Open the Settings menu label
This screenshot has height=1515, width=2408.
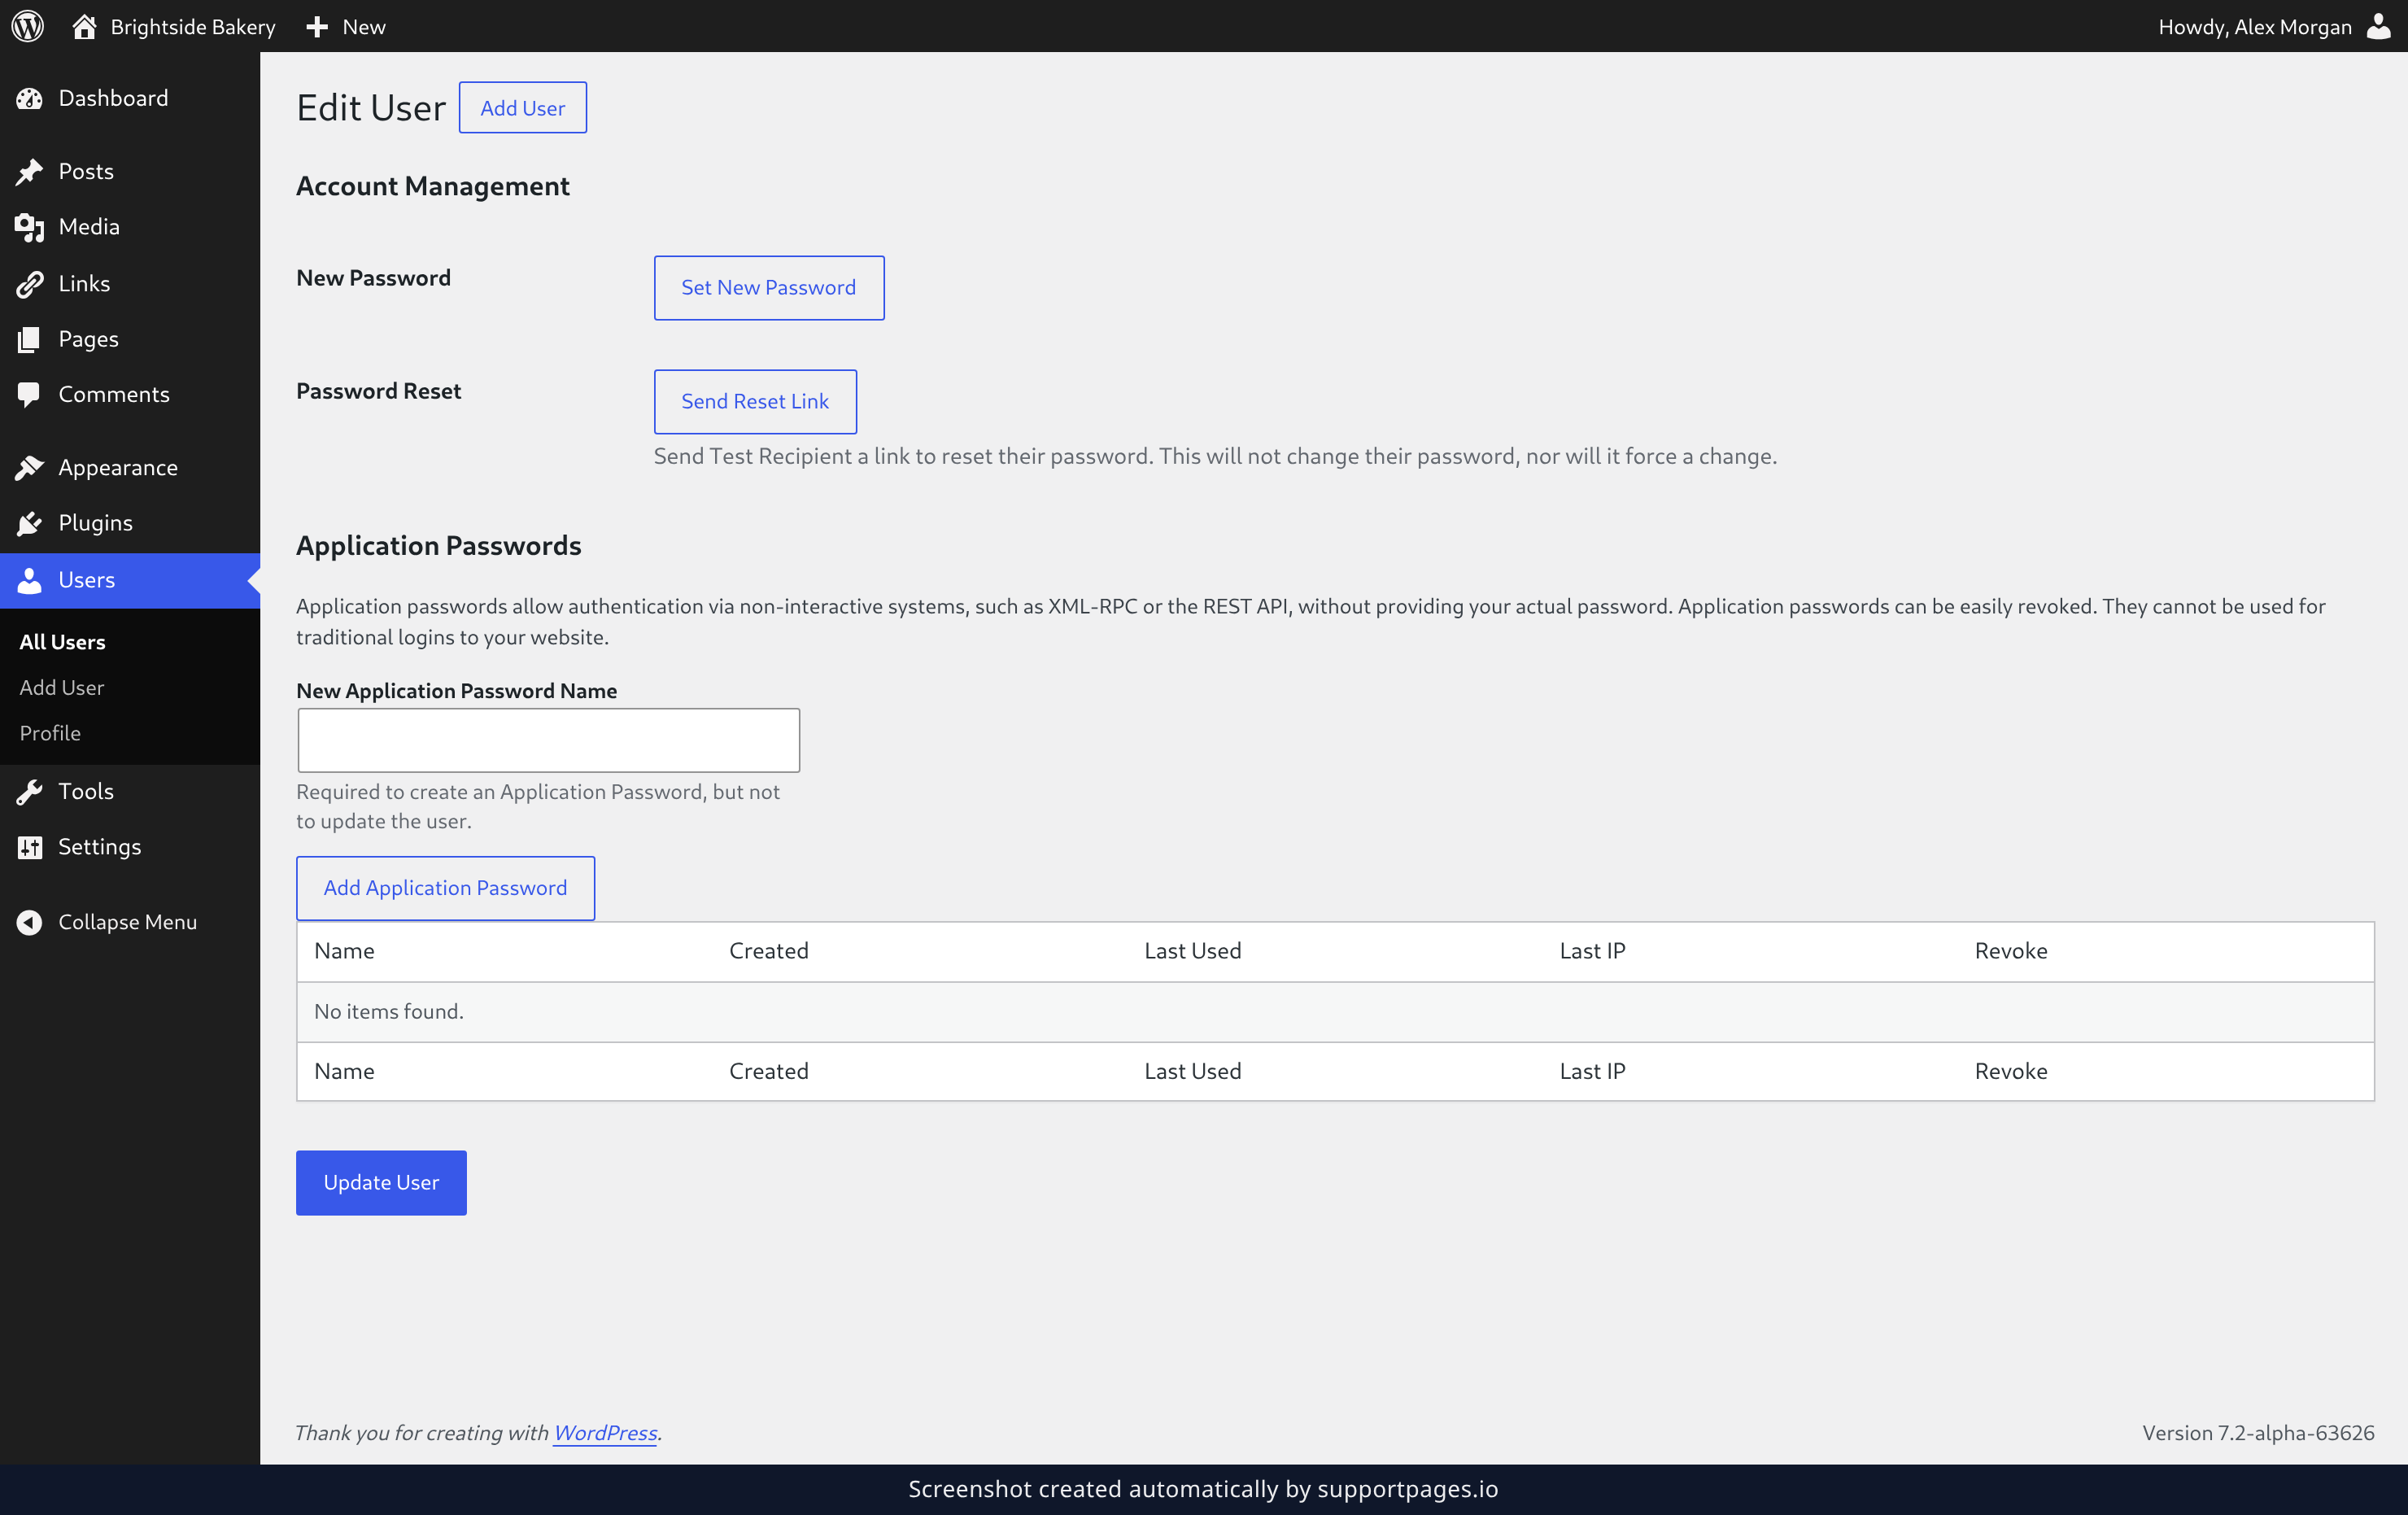100,847
